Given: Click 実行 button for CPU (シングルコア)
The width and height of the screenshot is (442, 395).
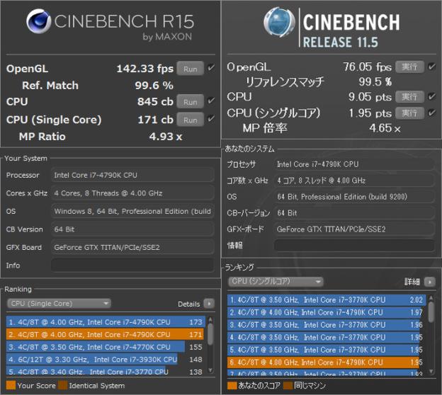Looking at the screenshot, I should tap(409, 113).
